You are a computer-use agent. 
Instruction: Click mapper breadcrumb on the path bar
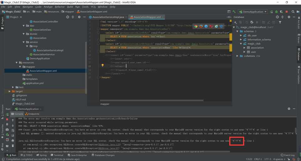68,12
